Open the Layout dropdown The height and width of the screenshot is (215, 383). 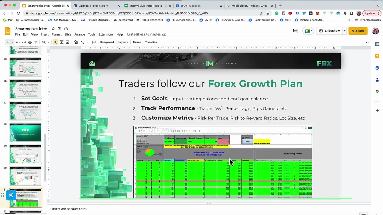(x=123, y=42)
